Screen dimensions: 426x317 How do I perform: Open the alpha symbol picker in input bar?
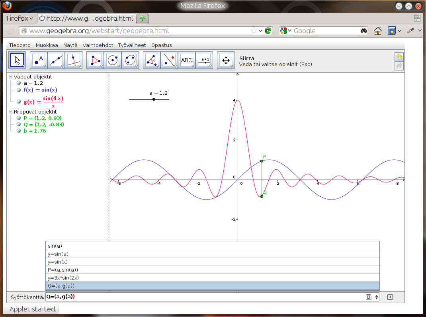pyautogui.click(x=368, y=297)
